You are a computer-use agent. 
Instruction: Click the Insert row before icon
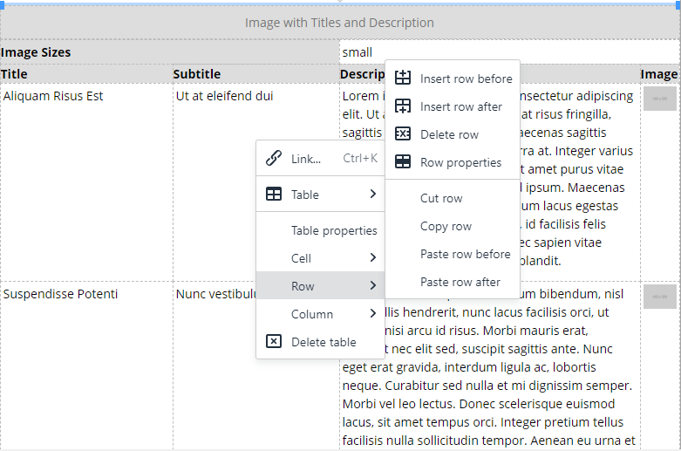pyautogui.click(x=403, y=79)
